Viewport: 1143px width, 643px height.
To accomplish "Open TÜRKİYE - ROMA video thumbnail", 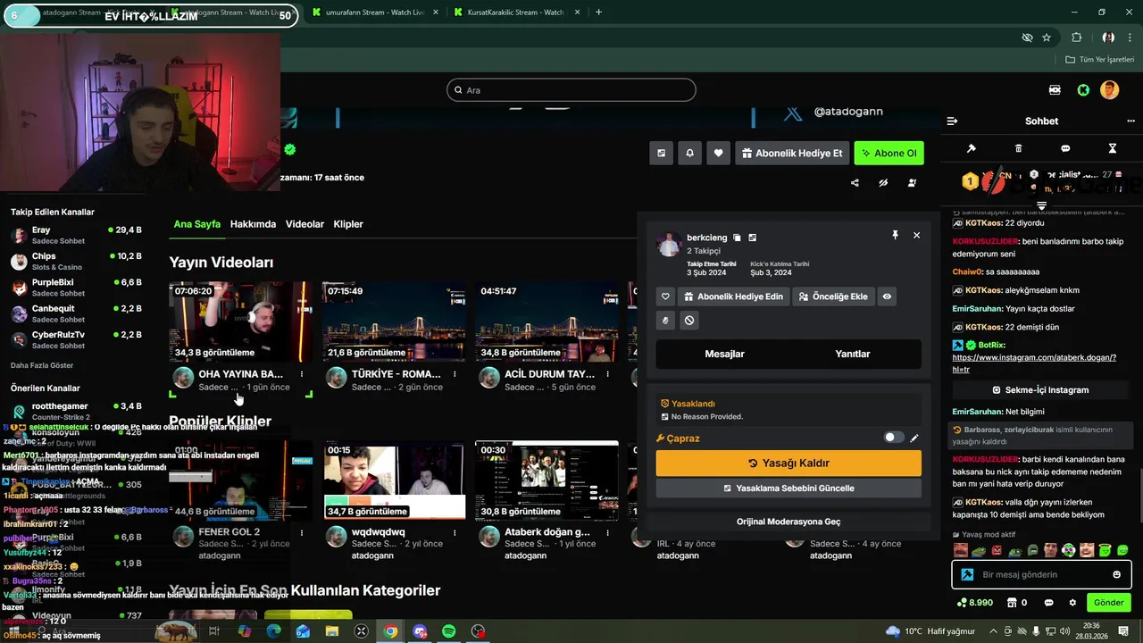I will pos(394,321).
